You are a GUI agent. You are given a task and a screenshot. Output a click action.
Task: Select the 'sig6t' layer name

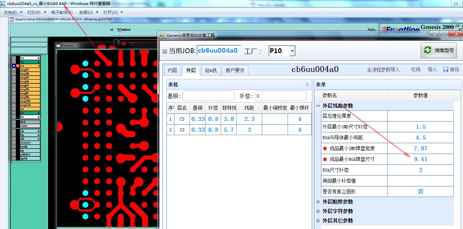(30, 85)
